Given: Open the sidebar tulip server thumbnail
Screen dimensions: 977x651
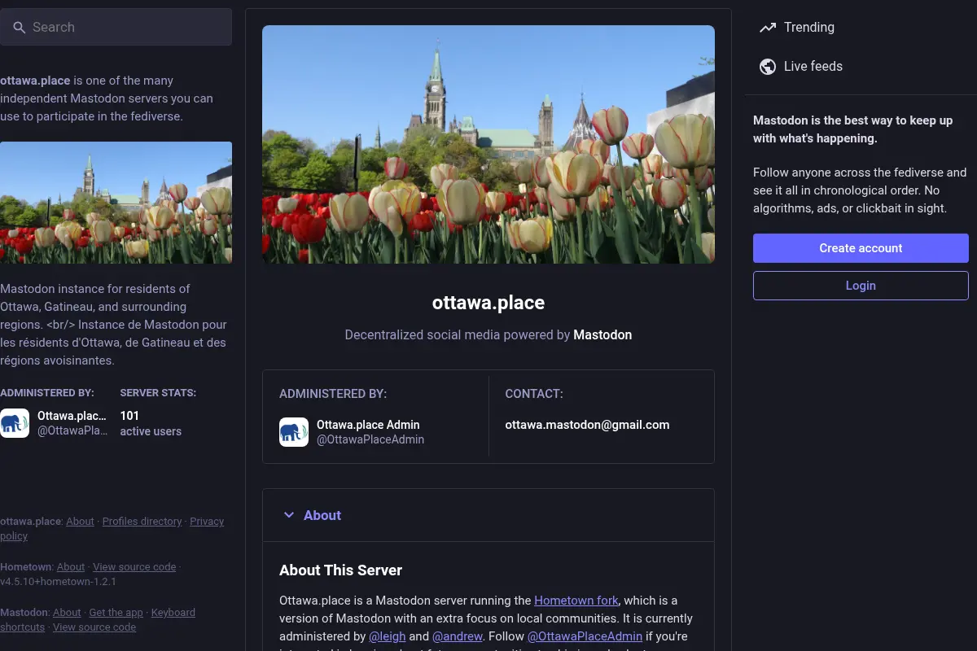Looking at the screenshot, I should tap(116, 203).
